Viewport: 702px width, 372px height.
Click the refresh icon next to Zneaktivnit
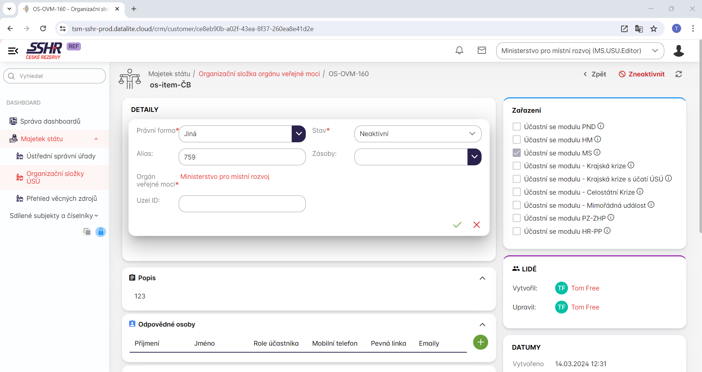coord(678,74)
